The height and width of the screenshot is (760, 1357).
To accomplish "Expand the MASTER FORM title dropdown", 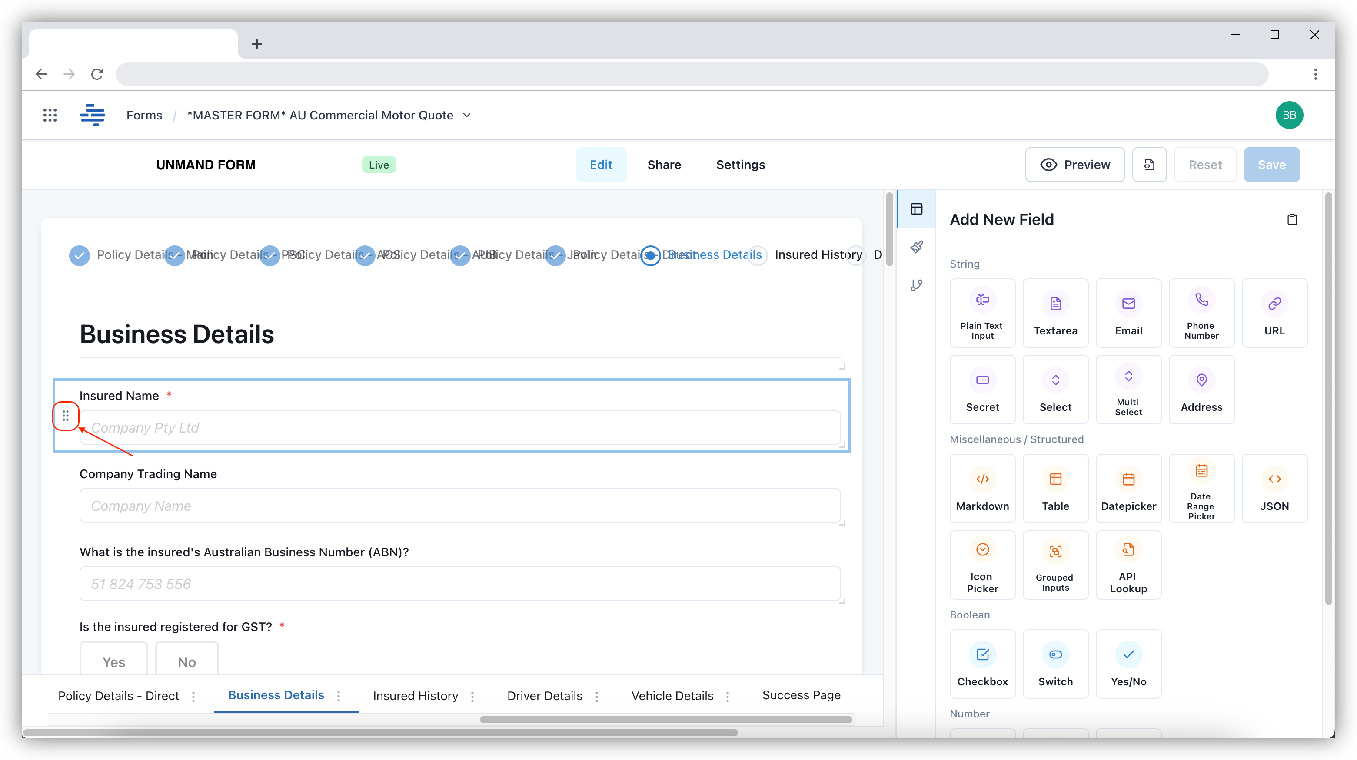I will (x=467, y=115).
